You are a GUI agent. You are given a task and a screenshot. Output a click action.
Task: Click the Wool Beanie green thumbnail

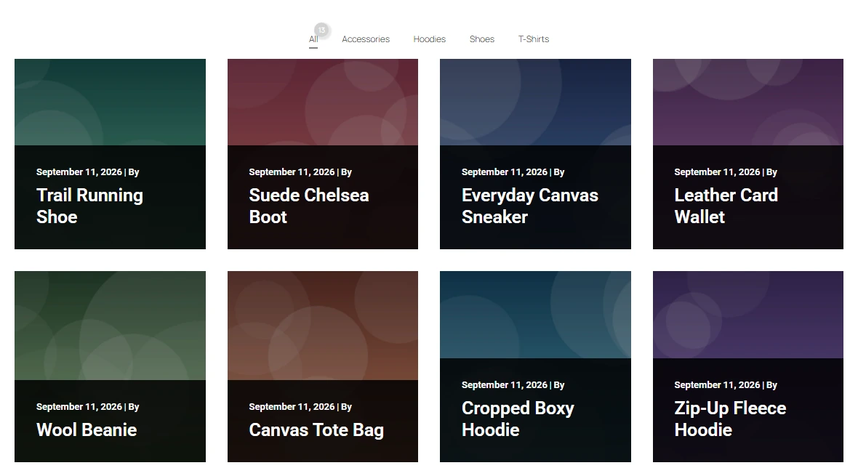[110, 326]
